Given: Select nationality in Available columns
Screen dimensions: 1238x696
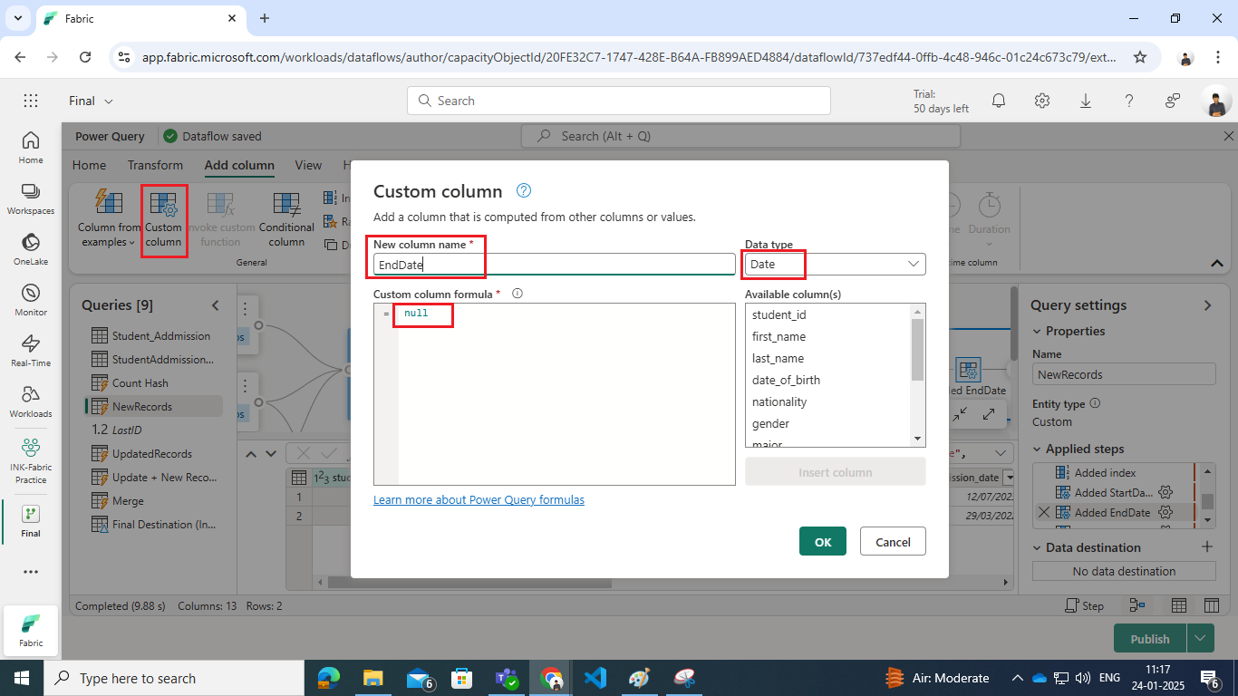Looking at the screenshot, I should (x=779, y=401).
